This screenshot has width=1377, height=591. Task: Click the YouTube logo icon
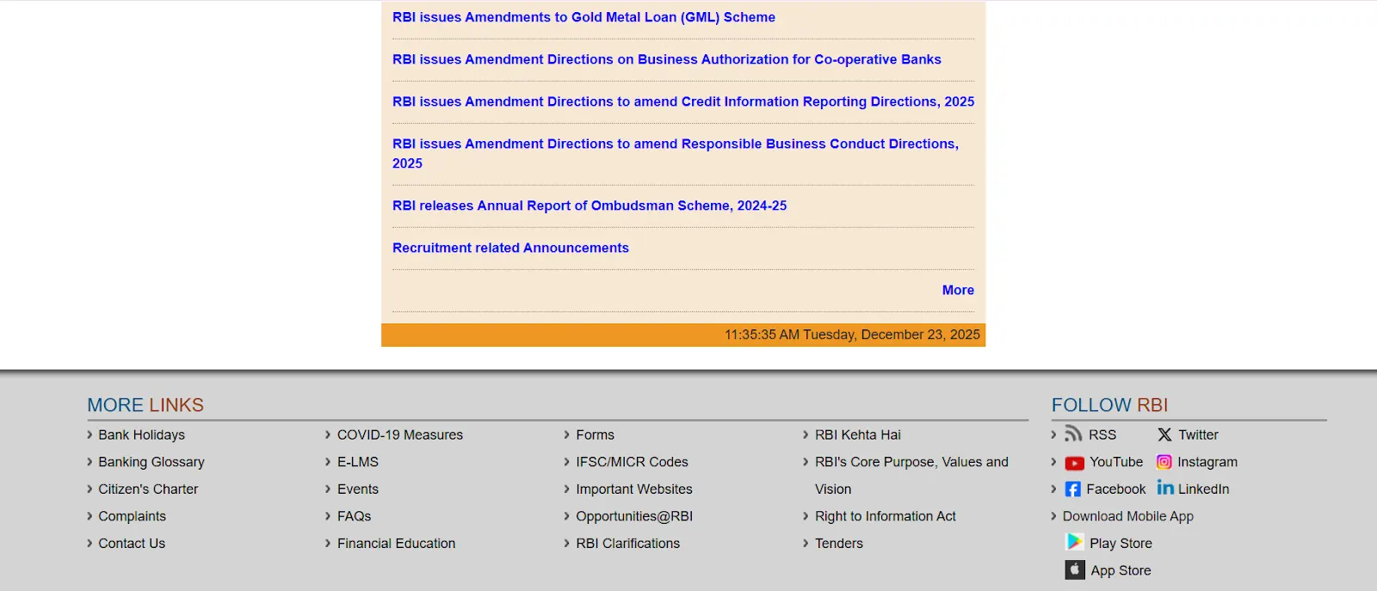pyautogui.click(x=1074, y=463)
